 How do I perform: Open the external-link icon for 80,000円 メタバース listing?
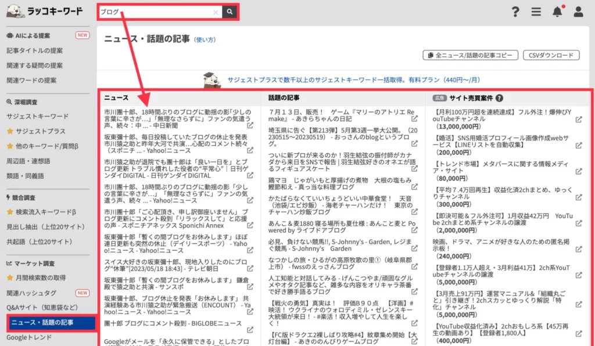[x=579, y=171]
